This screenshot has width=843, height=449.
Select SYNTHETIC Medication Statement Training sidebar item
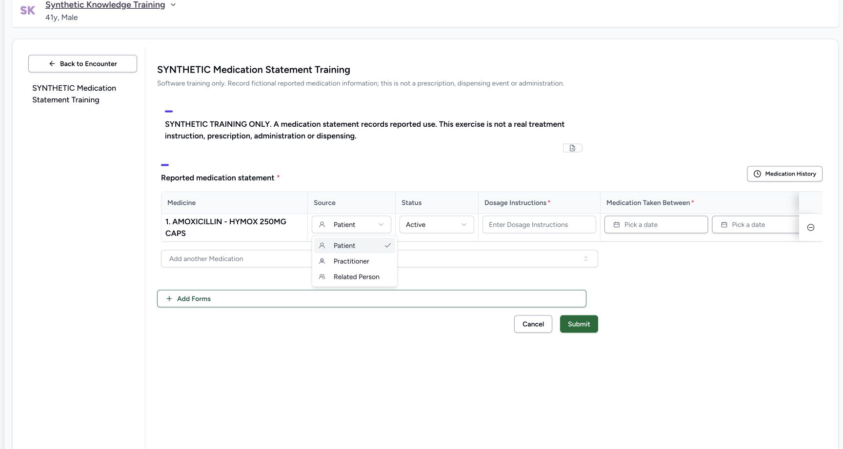(74, 94)
